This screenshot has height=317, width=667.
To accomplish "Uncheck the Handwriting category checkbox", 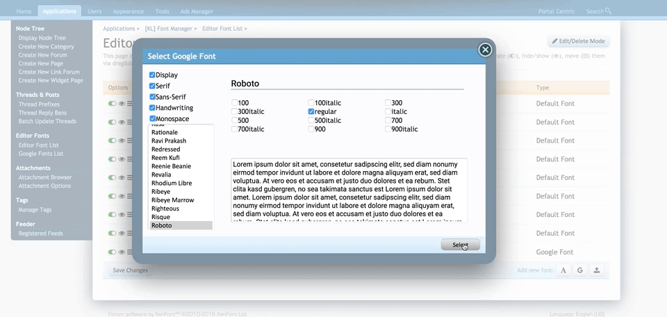I will tap(152, 108).
